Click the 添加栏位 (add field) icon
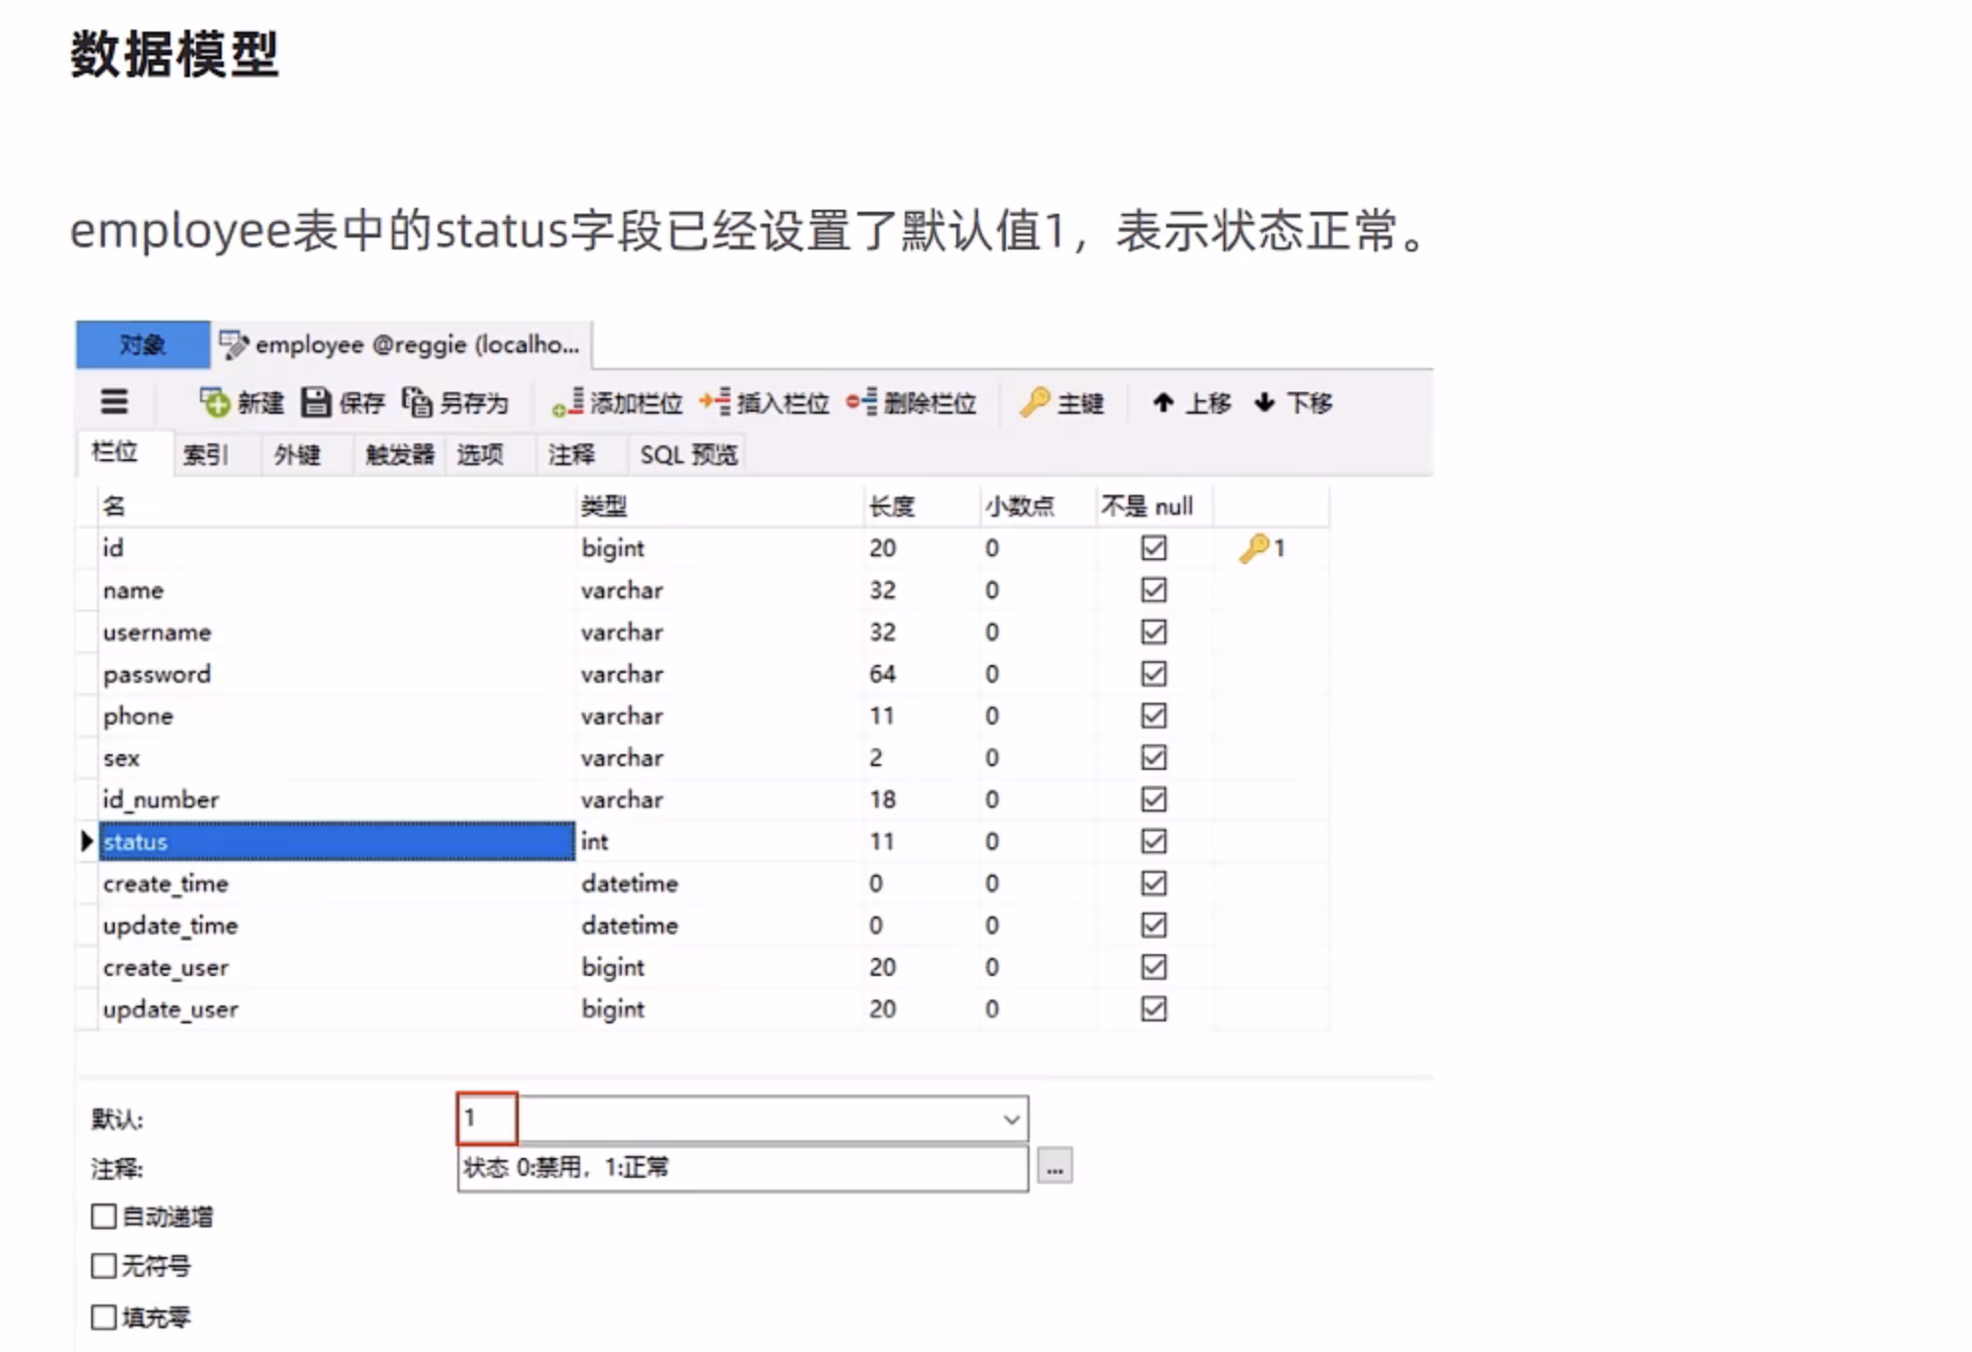Image resolution: width=1972 pixels, height=1352 pixels. point(569,403)
